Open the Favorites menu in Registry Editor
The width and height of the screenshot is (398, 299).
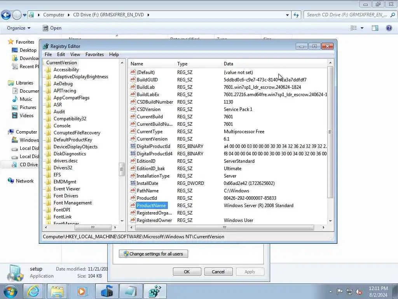point(94,55)
